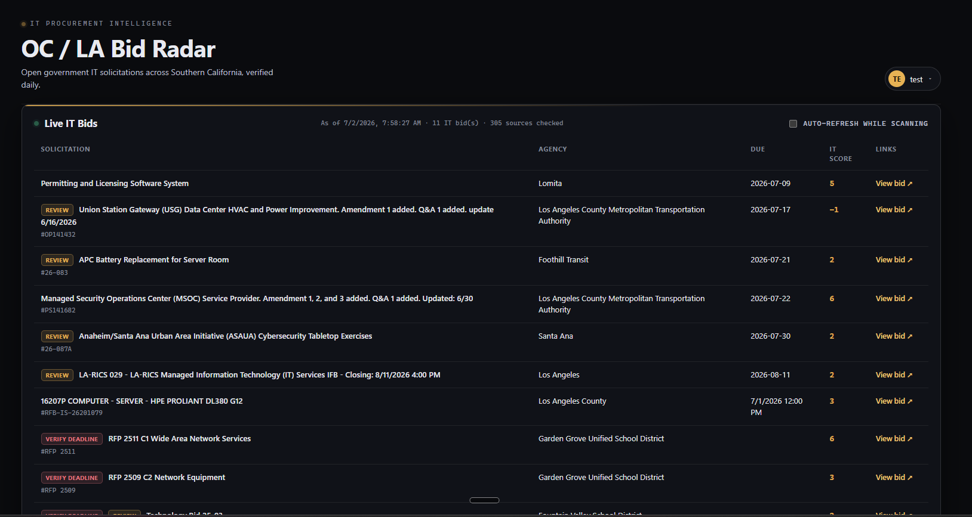The image size is (972, 517).
Task: Select RFP 2509 C2 Network Equipment title
Action: click(167, 478)
